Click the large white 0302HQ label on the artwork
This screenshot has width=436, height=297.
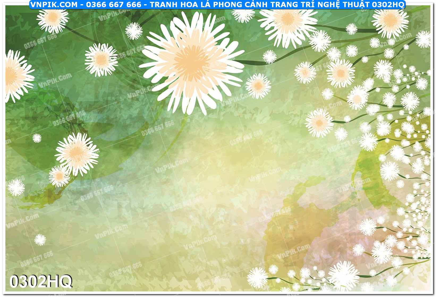(x=41, y=281)
